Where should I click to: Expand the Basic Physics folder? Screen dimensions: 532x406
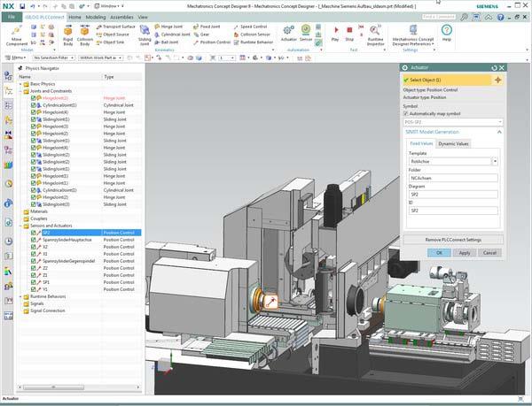20,84
